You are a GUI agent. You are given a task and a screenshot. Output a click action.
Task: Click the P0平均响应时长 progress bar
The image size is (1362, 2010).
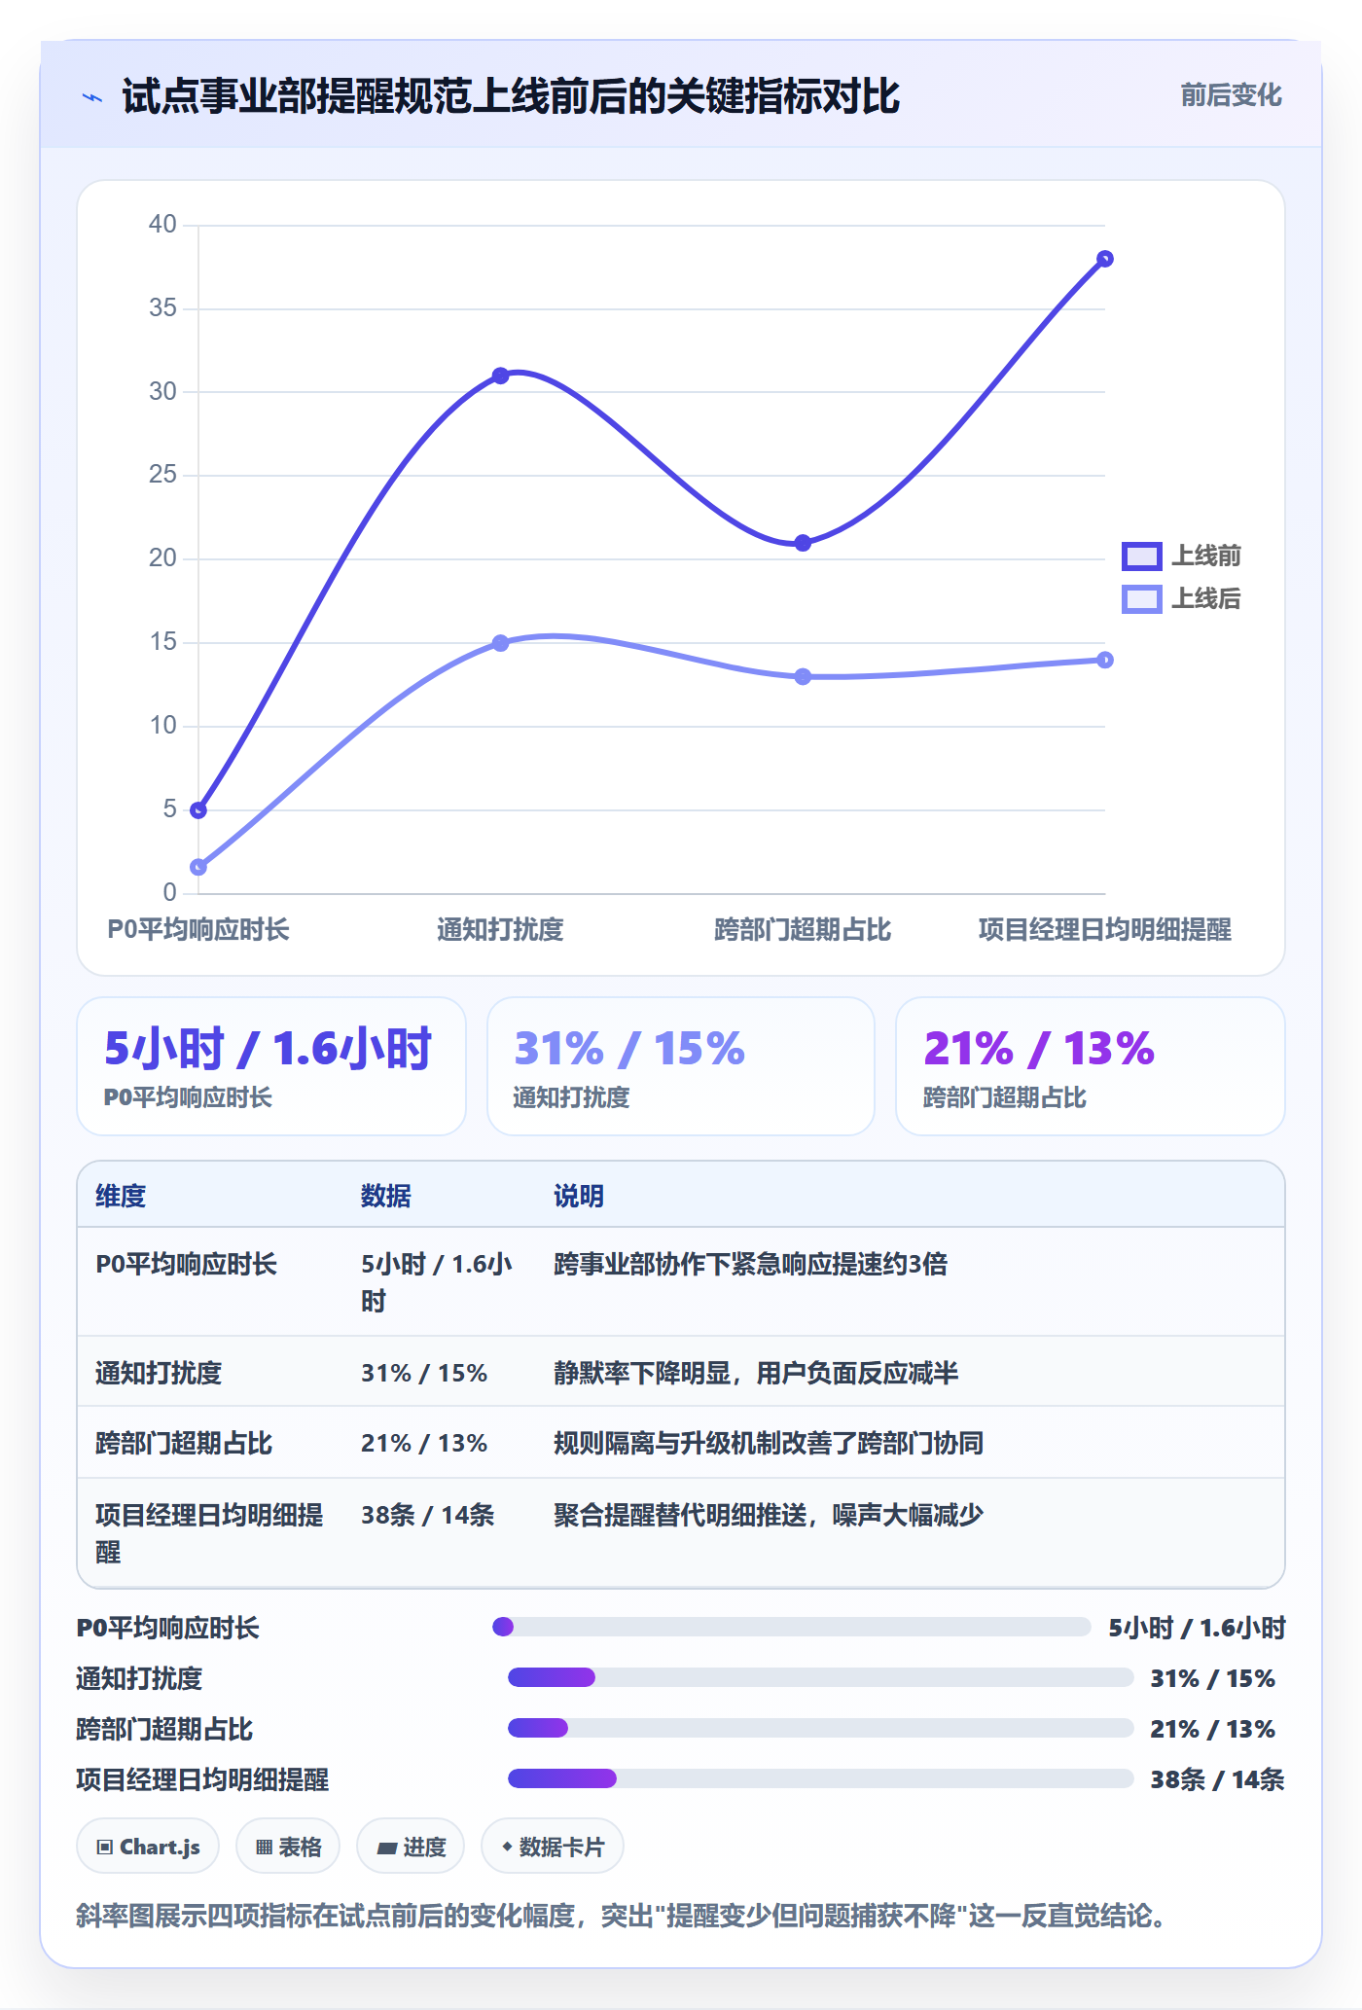792,1627
